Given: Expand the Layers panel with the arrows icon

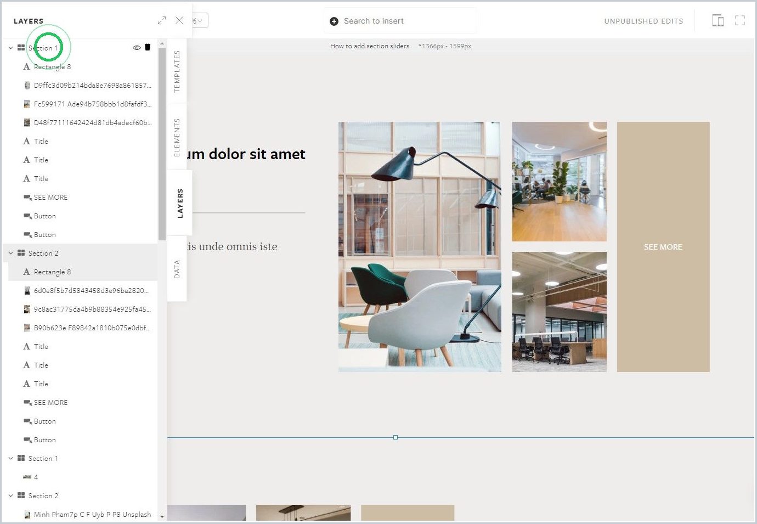Looking at the screenshot, I should click(x=162, y=20).
